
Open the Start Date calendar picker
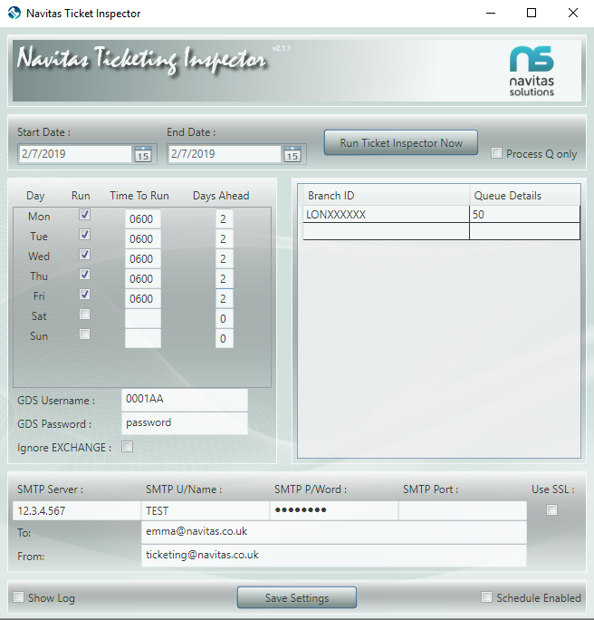point(142,154)
